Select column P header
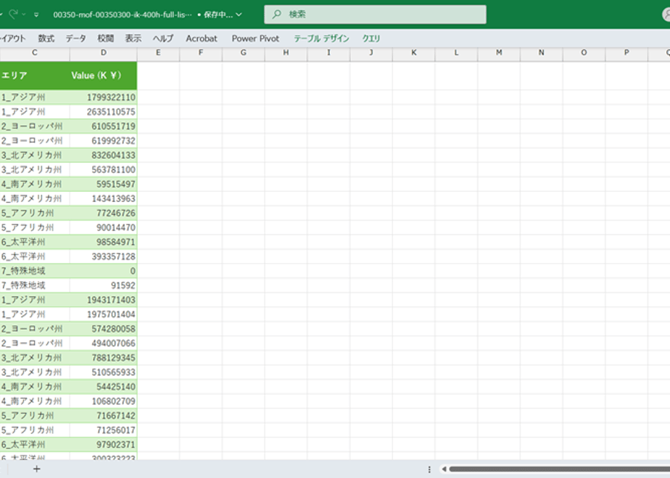This screenshot has width=670, height=478. [626, 53]
